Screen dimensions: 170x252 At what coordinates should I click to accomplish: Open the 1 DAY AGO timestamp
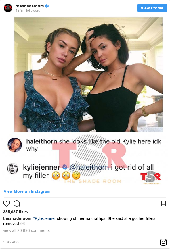(11, 242)
